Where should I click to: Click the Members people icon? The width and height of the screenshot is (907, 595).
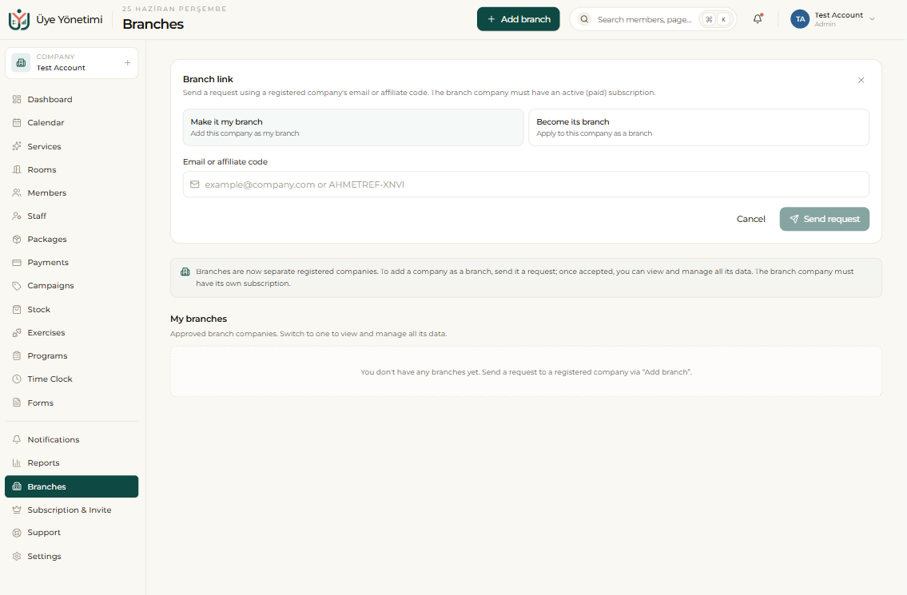(x=17, y=192)
